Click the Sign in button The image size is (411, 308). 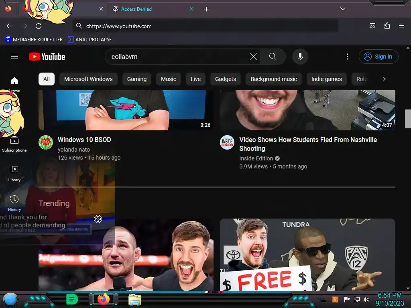[x=378, y=57]
